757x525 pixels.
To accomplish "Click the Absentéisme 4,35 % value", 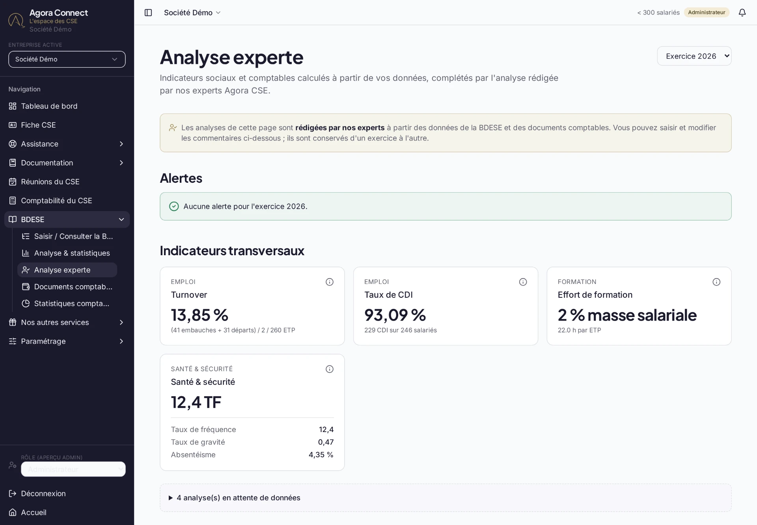I will [321, 455].
